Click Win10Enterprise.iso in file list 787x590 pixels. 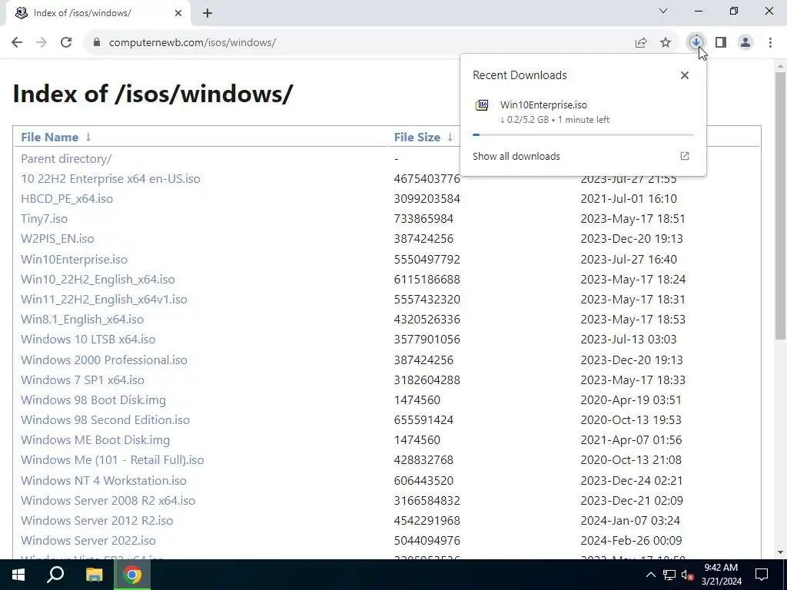pyautogui.click(x=75, y=260)
